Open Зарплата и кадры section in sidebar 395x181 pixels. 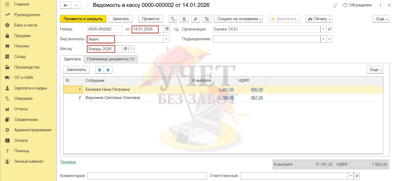click(31, 88)
